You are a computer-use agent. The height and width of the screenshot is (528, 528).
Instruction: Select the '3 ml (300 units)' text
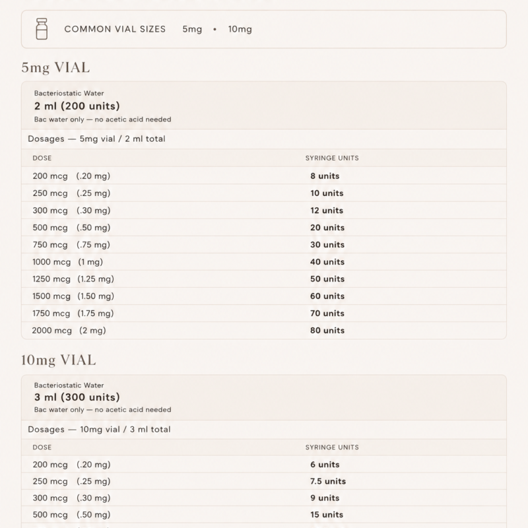point(77,397)
